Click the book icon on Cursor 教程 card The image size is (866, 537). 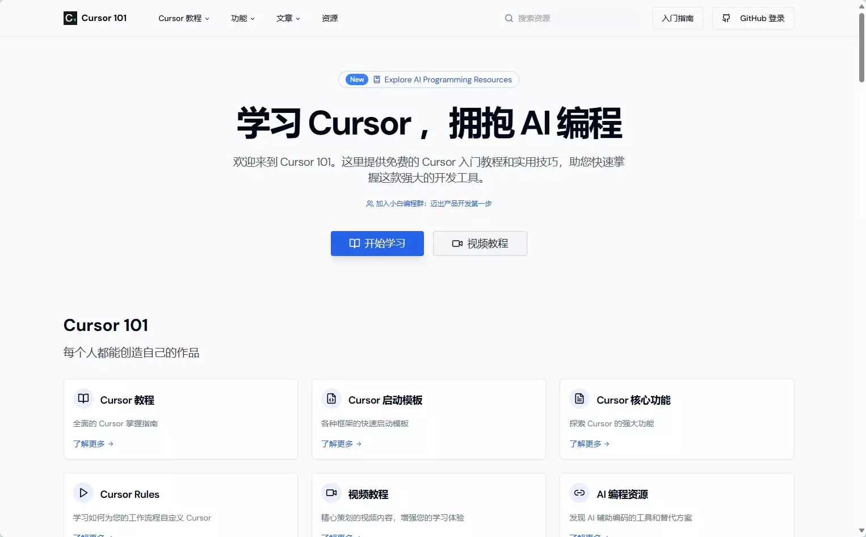(x=83, y=398)
